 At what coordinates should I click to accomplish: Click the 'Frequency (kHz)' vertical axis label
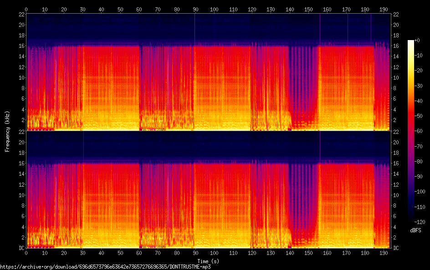[x=8, y=131]
